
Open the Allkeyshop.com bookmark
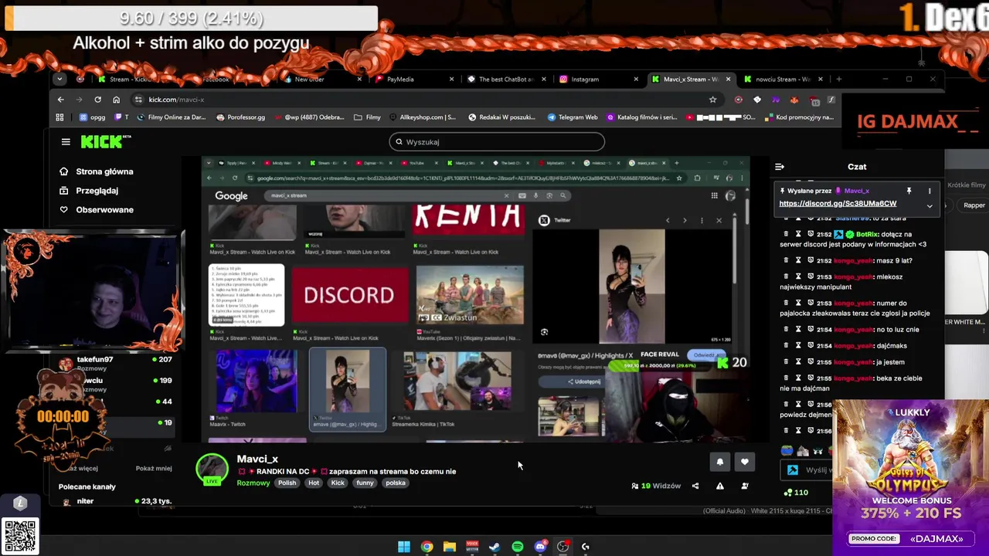point(423,117)
